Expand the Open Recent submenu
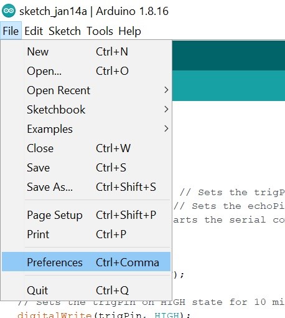 point(86,90)
